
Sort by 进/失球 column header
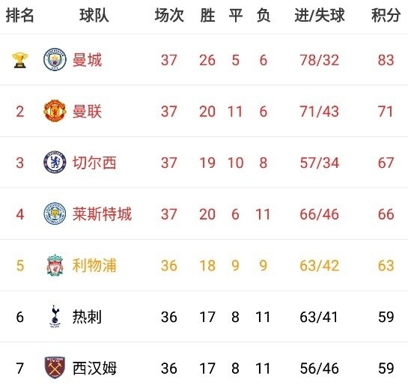(320, 16)
